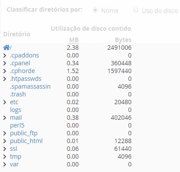Expand the .cphorde directory
The image size is (180, 172).
[x=5, y=71]
